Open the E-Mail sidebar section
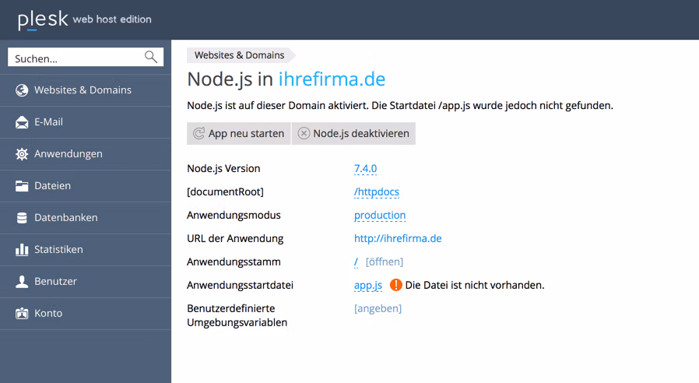 tap(86, 122)
